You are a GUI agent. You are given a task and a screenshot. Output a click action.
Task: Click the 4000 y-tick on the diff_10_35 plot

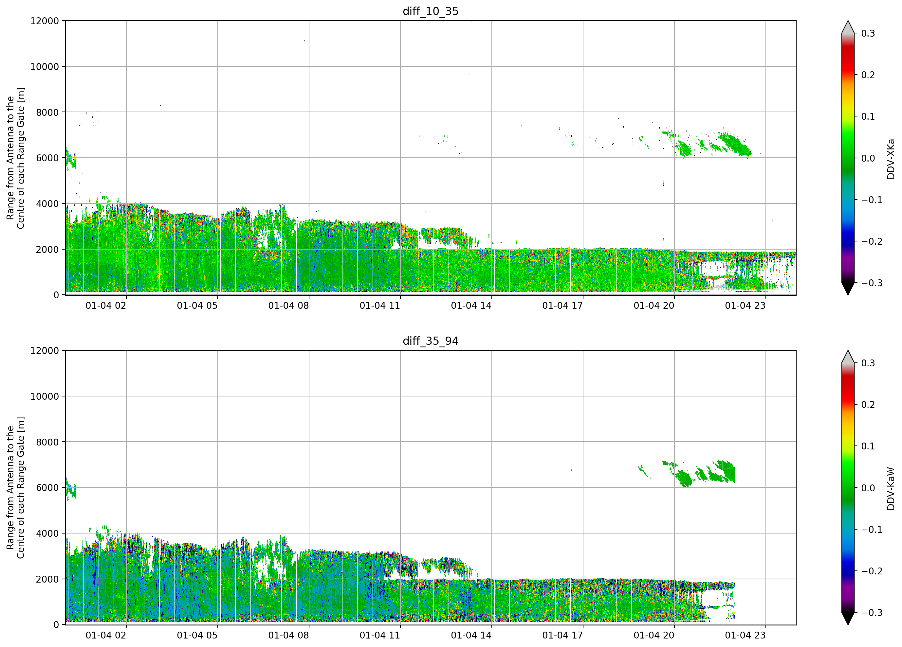point(47,203)
